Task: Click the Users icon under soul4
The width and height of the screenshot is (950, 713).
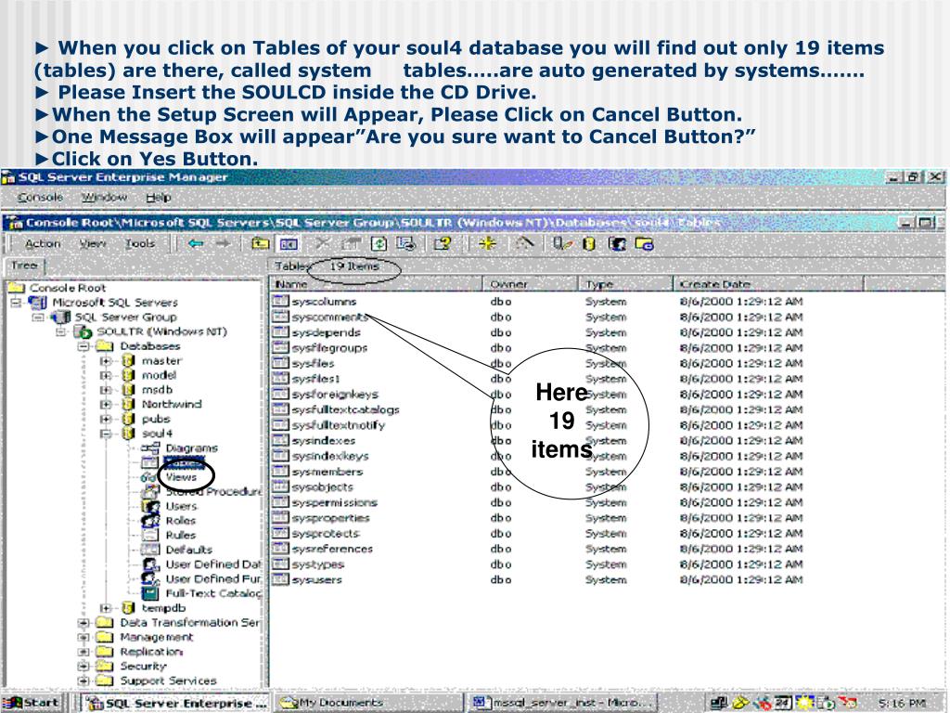Action: (x=150, y=506)
